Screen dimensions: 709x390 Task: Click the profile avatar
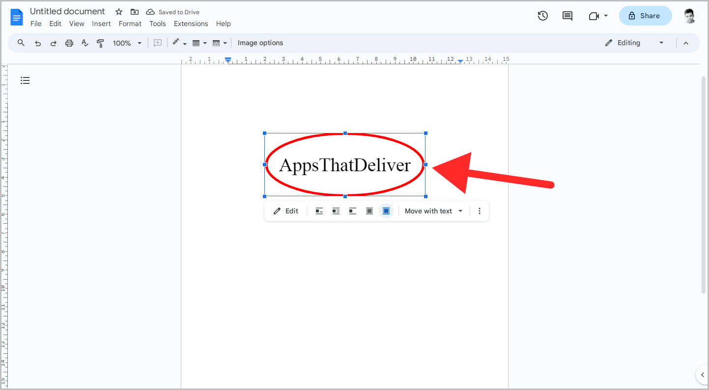pos(689,16)
